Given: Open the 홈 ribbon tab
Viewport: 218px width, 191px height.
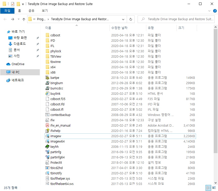Looking at the screenshot, I should 20,11.
